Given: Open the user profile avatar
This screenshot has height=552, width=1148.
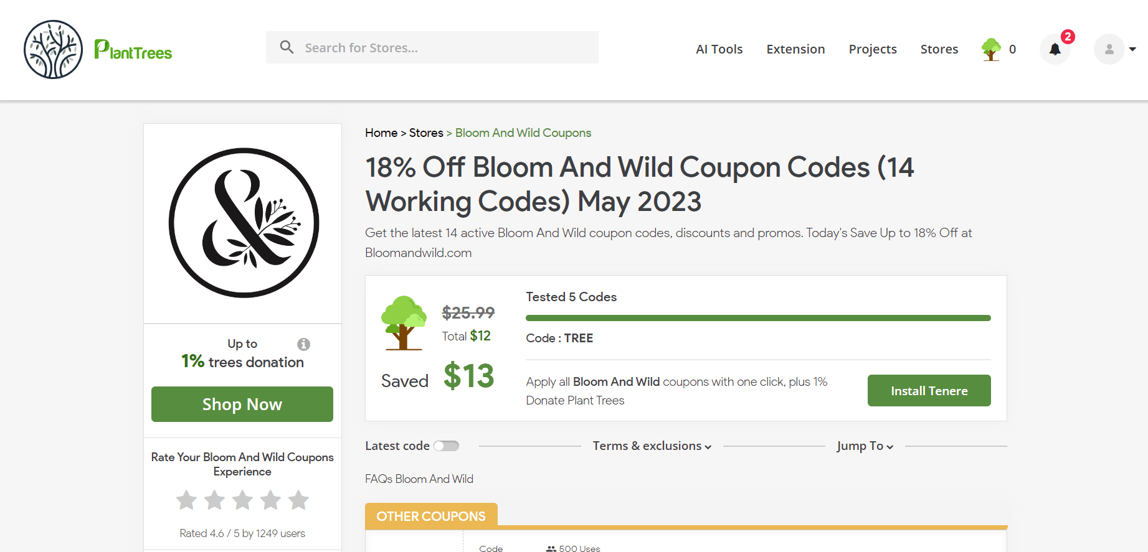Looking at the screenshot, I should coord(1109,49).
